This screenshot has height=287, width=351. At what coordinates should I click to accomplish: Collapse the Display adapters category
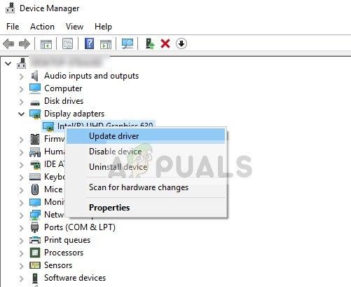(x=21, y=114)
